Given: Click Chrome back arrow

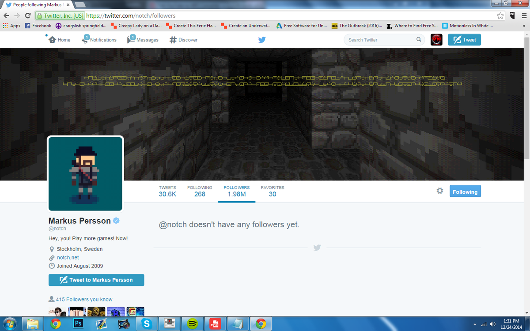Looking at the screenshot, I should click(x=6, y=15).
